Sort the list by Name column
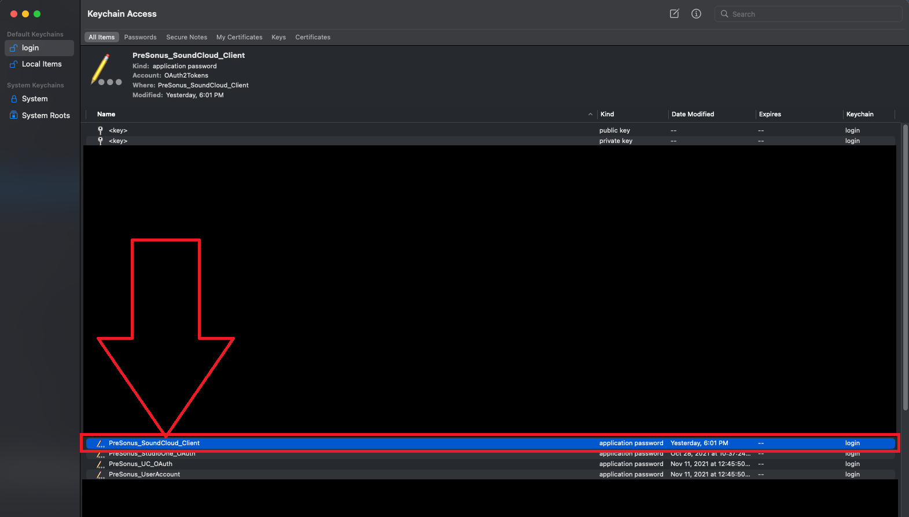 [106, 114]
